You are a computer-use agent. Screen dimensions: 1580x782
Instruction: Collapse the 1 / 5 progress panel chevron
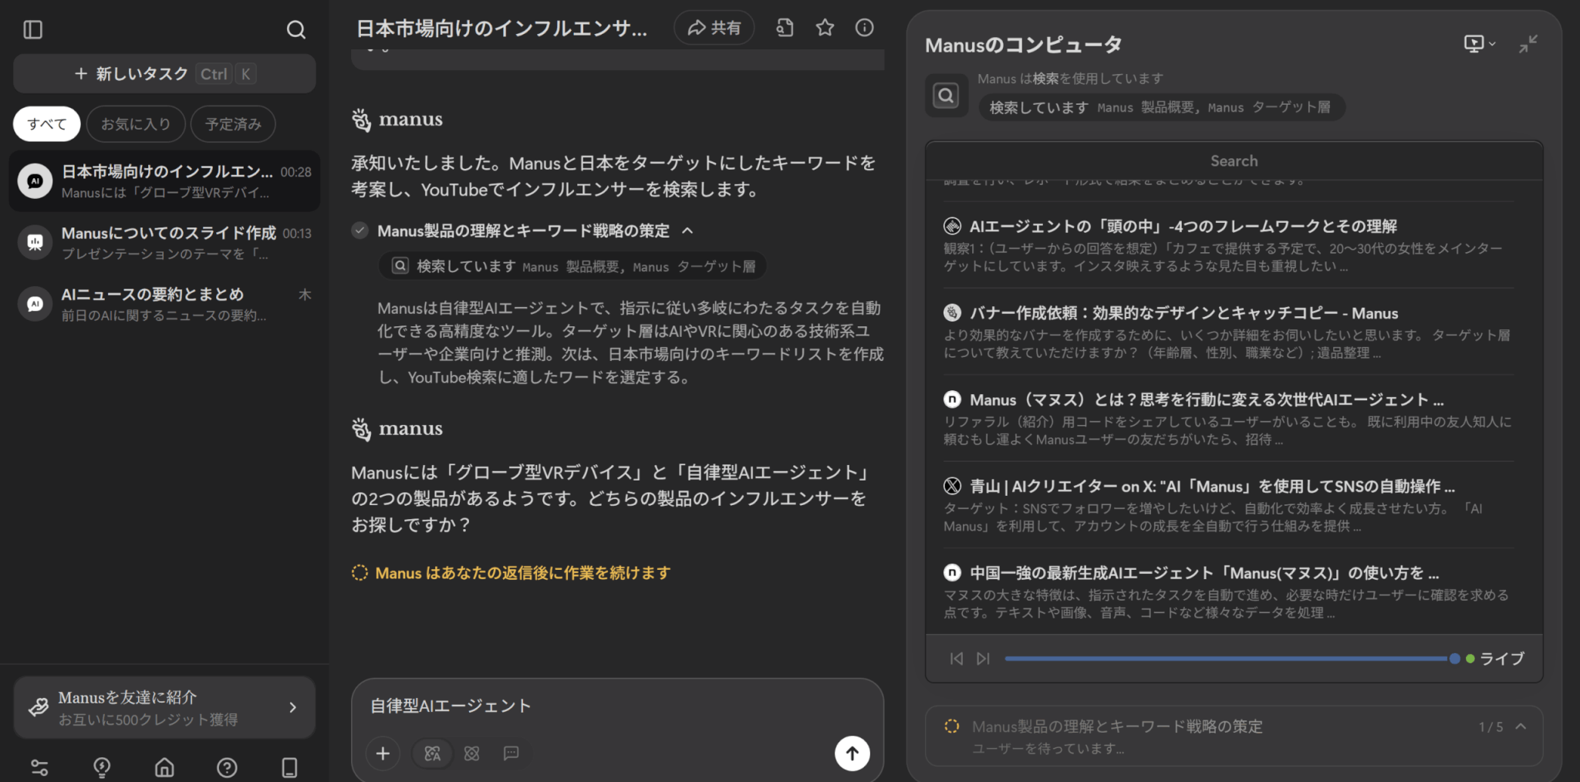[x=1521, y=726]
